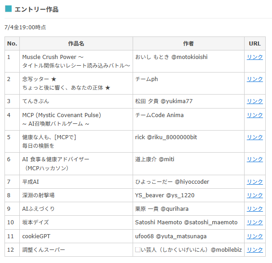272x263 pixels.
Task: Follow the AIふえづくり link
Action: 254,209
